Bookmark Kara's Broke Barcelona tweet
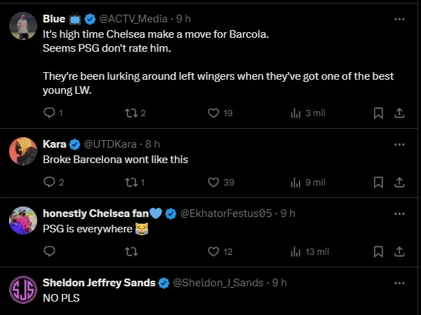The image size is (421, 315). (377, 182)
